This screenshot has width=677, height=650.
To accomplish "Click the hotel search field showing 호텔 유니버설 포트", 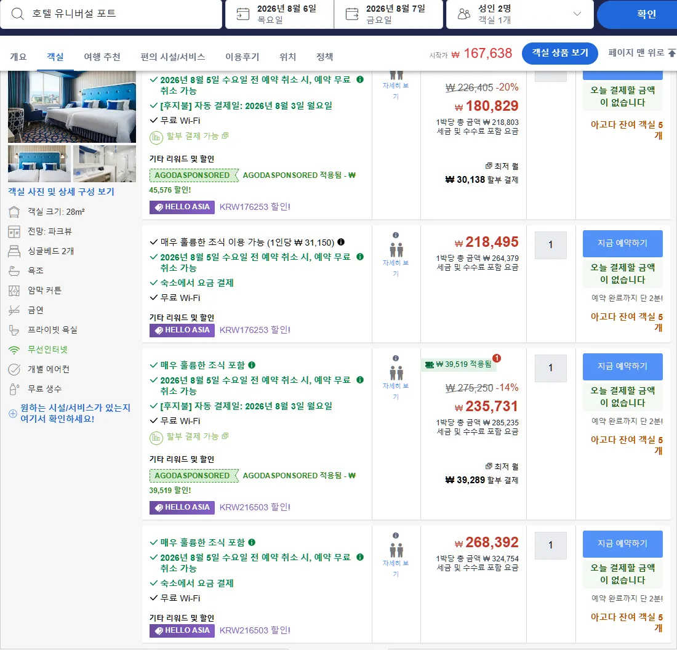I will coord(111,14).
